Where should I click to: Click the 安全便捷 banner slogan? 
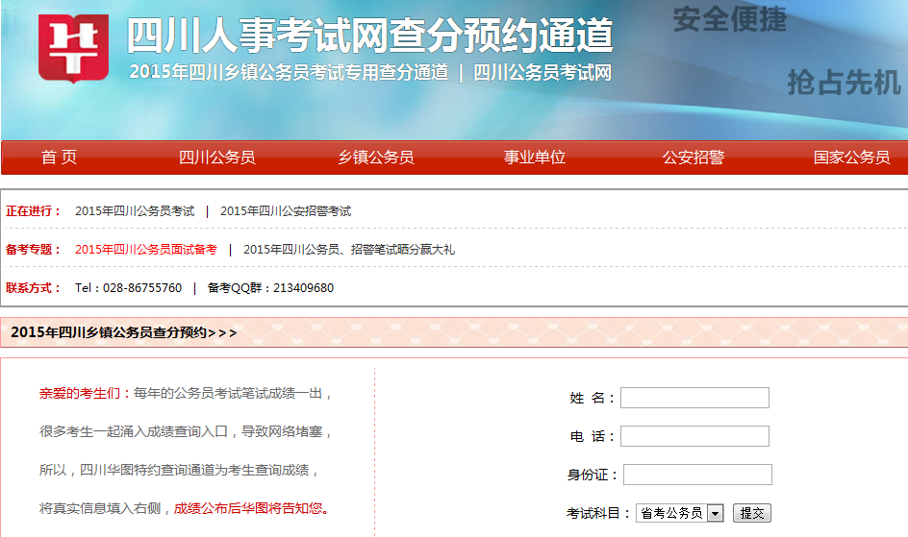click(x=730, y=19)
